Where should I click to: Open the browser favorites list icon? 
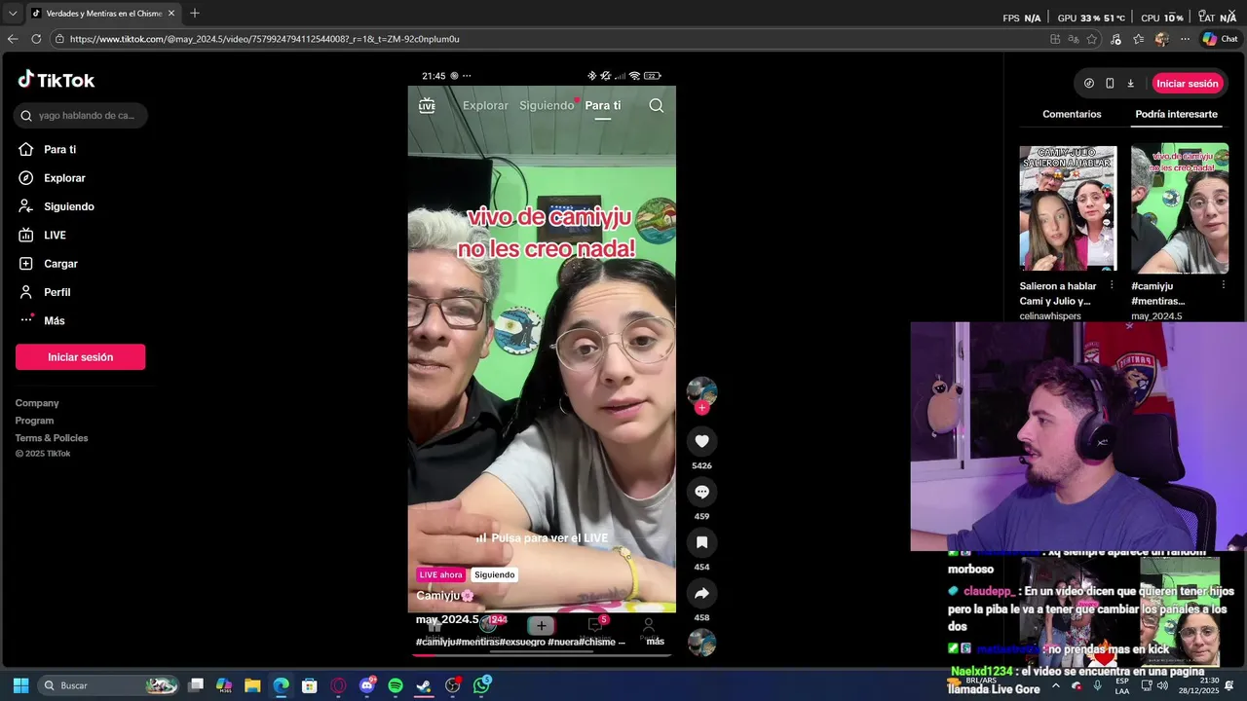pyautogui.click(x=1139, y=39)
